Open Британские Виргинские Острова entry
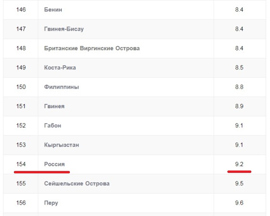This screenshot has height=216, width=270. (x=92, y=48)
